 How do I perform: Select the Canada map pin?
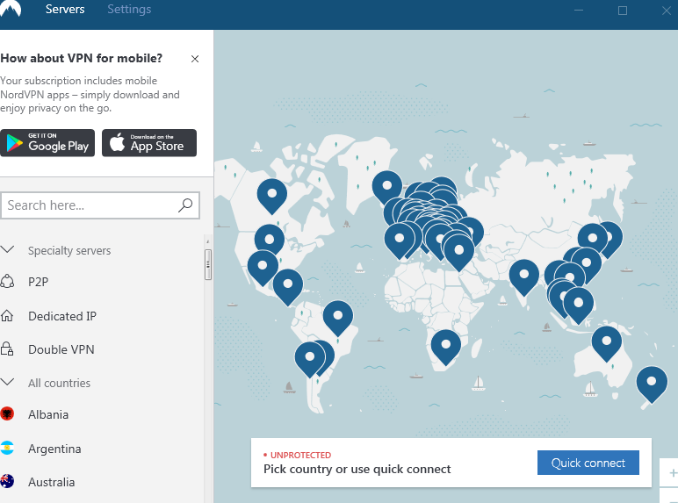point(272,196)
